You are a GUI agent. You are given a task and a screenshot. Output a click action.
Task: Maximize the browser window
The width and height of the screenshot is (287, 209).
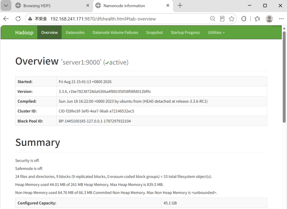click(x=265, y=6)
